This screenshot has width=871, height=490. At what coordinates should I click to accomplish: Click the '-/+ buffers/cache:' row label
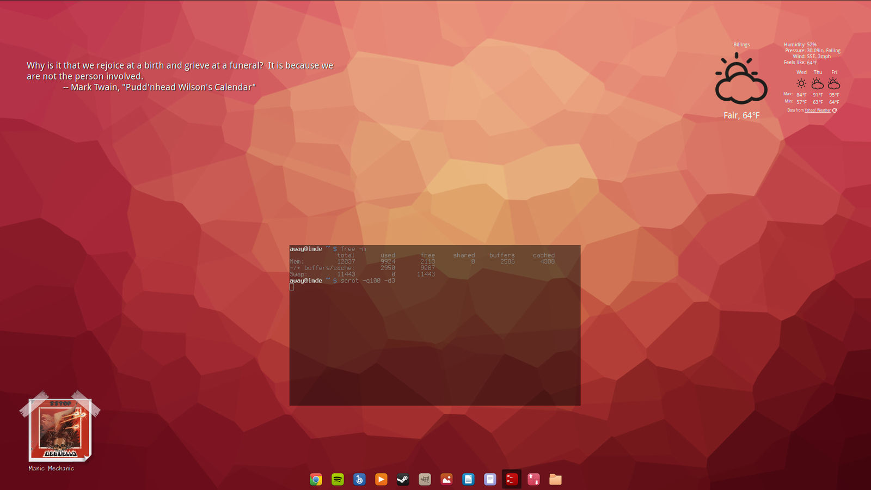coord(322,268)
